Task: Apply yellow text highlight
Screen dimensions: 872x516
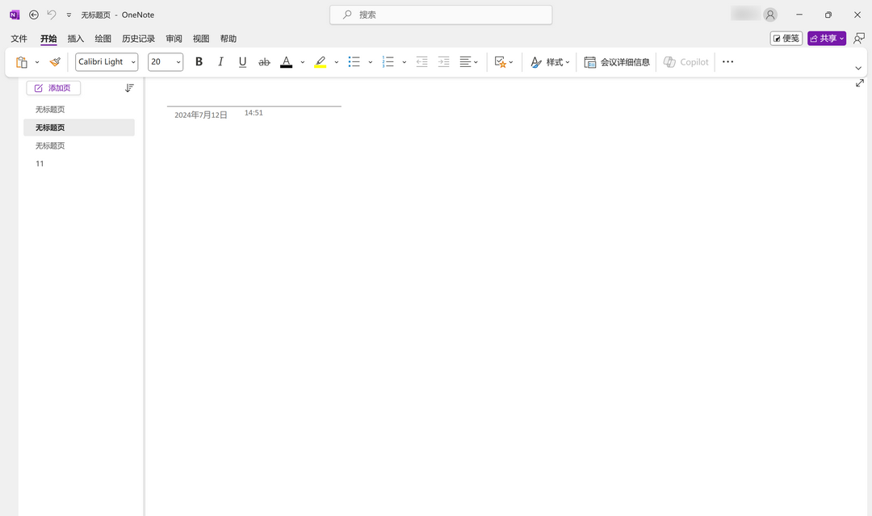Action: [320, 61]
